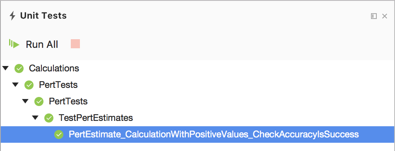
Task: Stop the test run with the pink square
Action: point(75,44)
